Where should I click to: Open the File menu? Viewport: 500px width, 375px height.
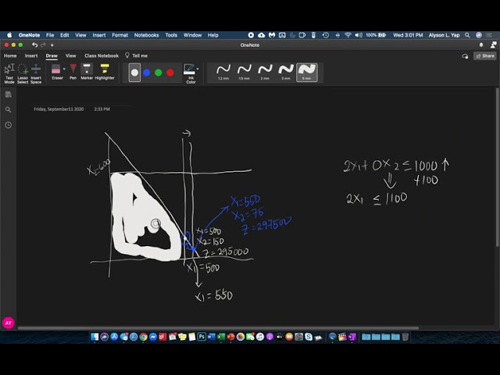click(x=50, y=35)
